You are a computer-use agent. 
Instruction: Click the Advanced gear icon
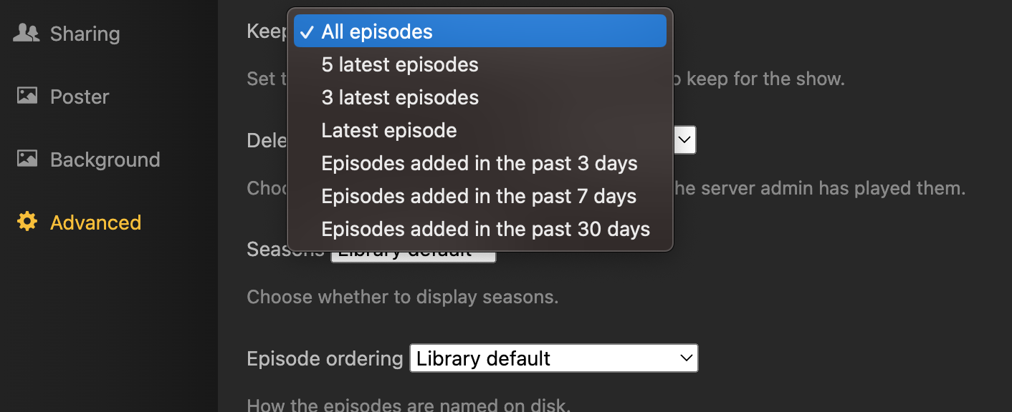click(26, 222)
